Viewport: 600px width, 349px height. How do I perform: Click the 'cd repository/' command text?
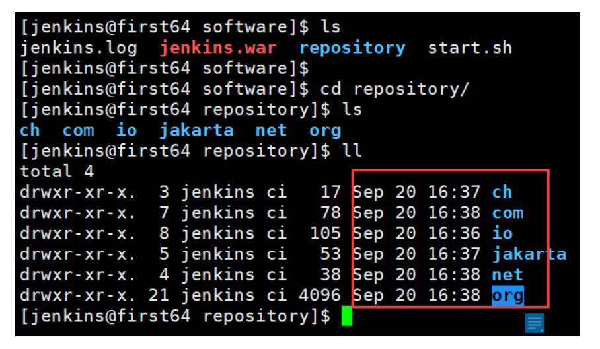click(394, 89)
